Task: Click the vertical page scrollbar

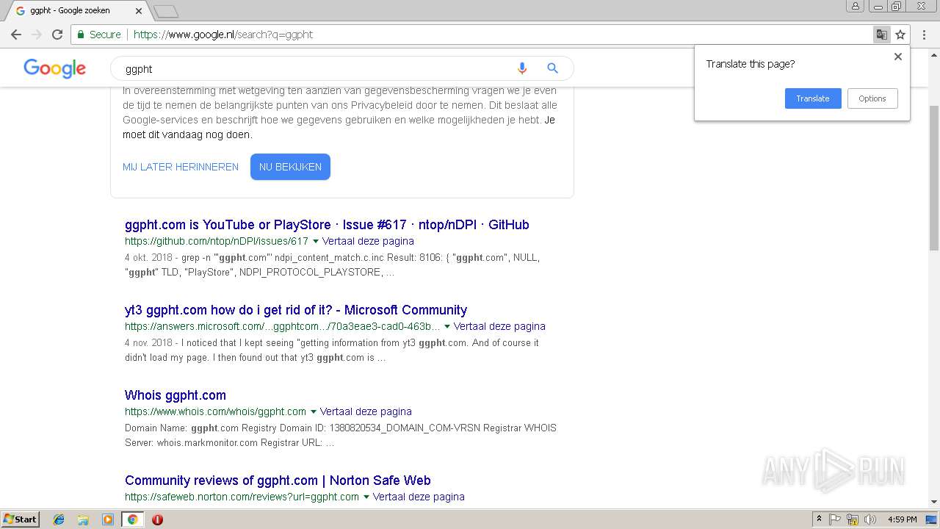Action: coord(934,176)
